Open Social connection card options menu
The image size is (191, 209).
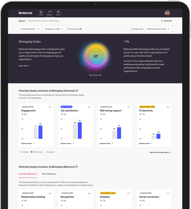point(168,193)
